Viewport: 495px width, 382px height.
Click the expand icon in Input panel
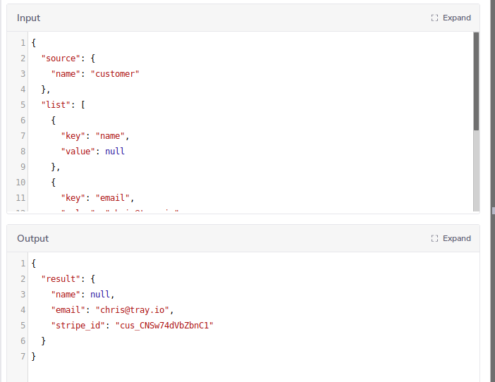[434, 18]
